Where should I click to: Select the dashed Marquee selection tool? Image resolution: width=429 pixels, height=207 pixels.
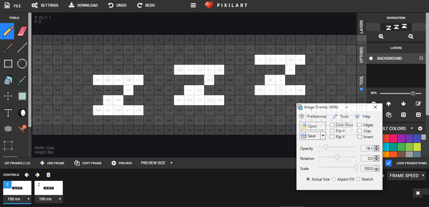pos(8,145)
